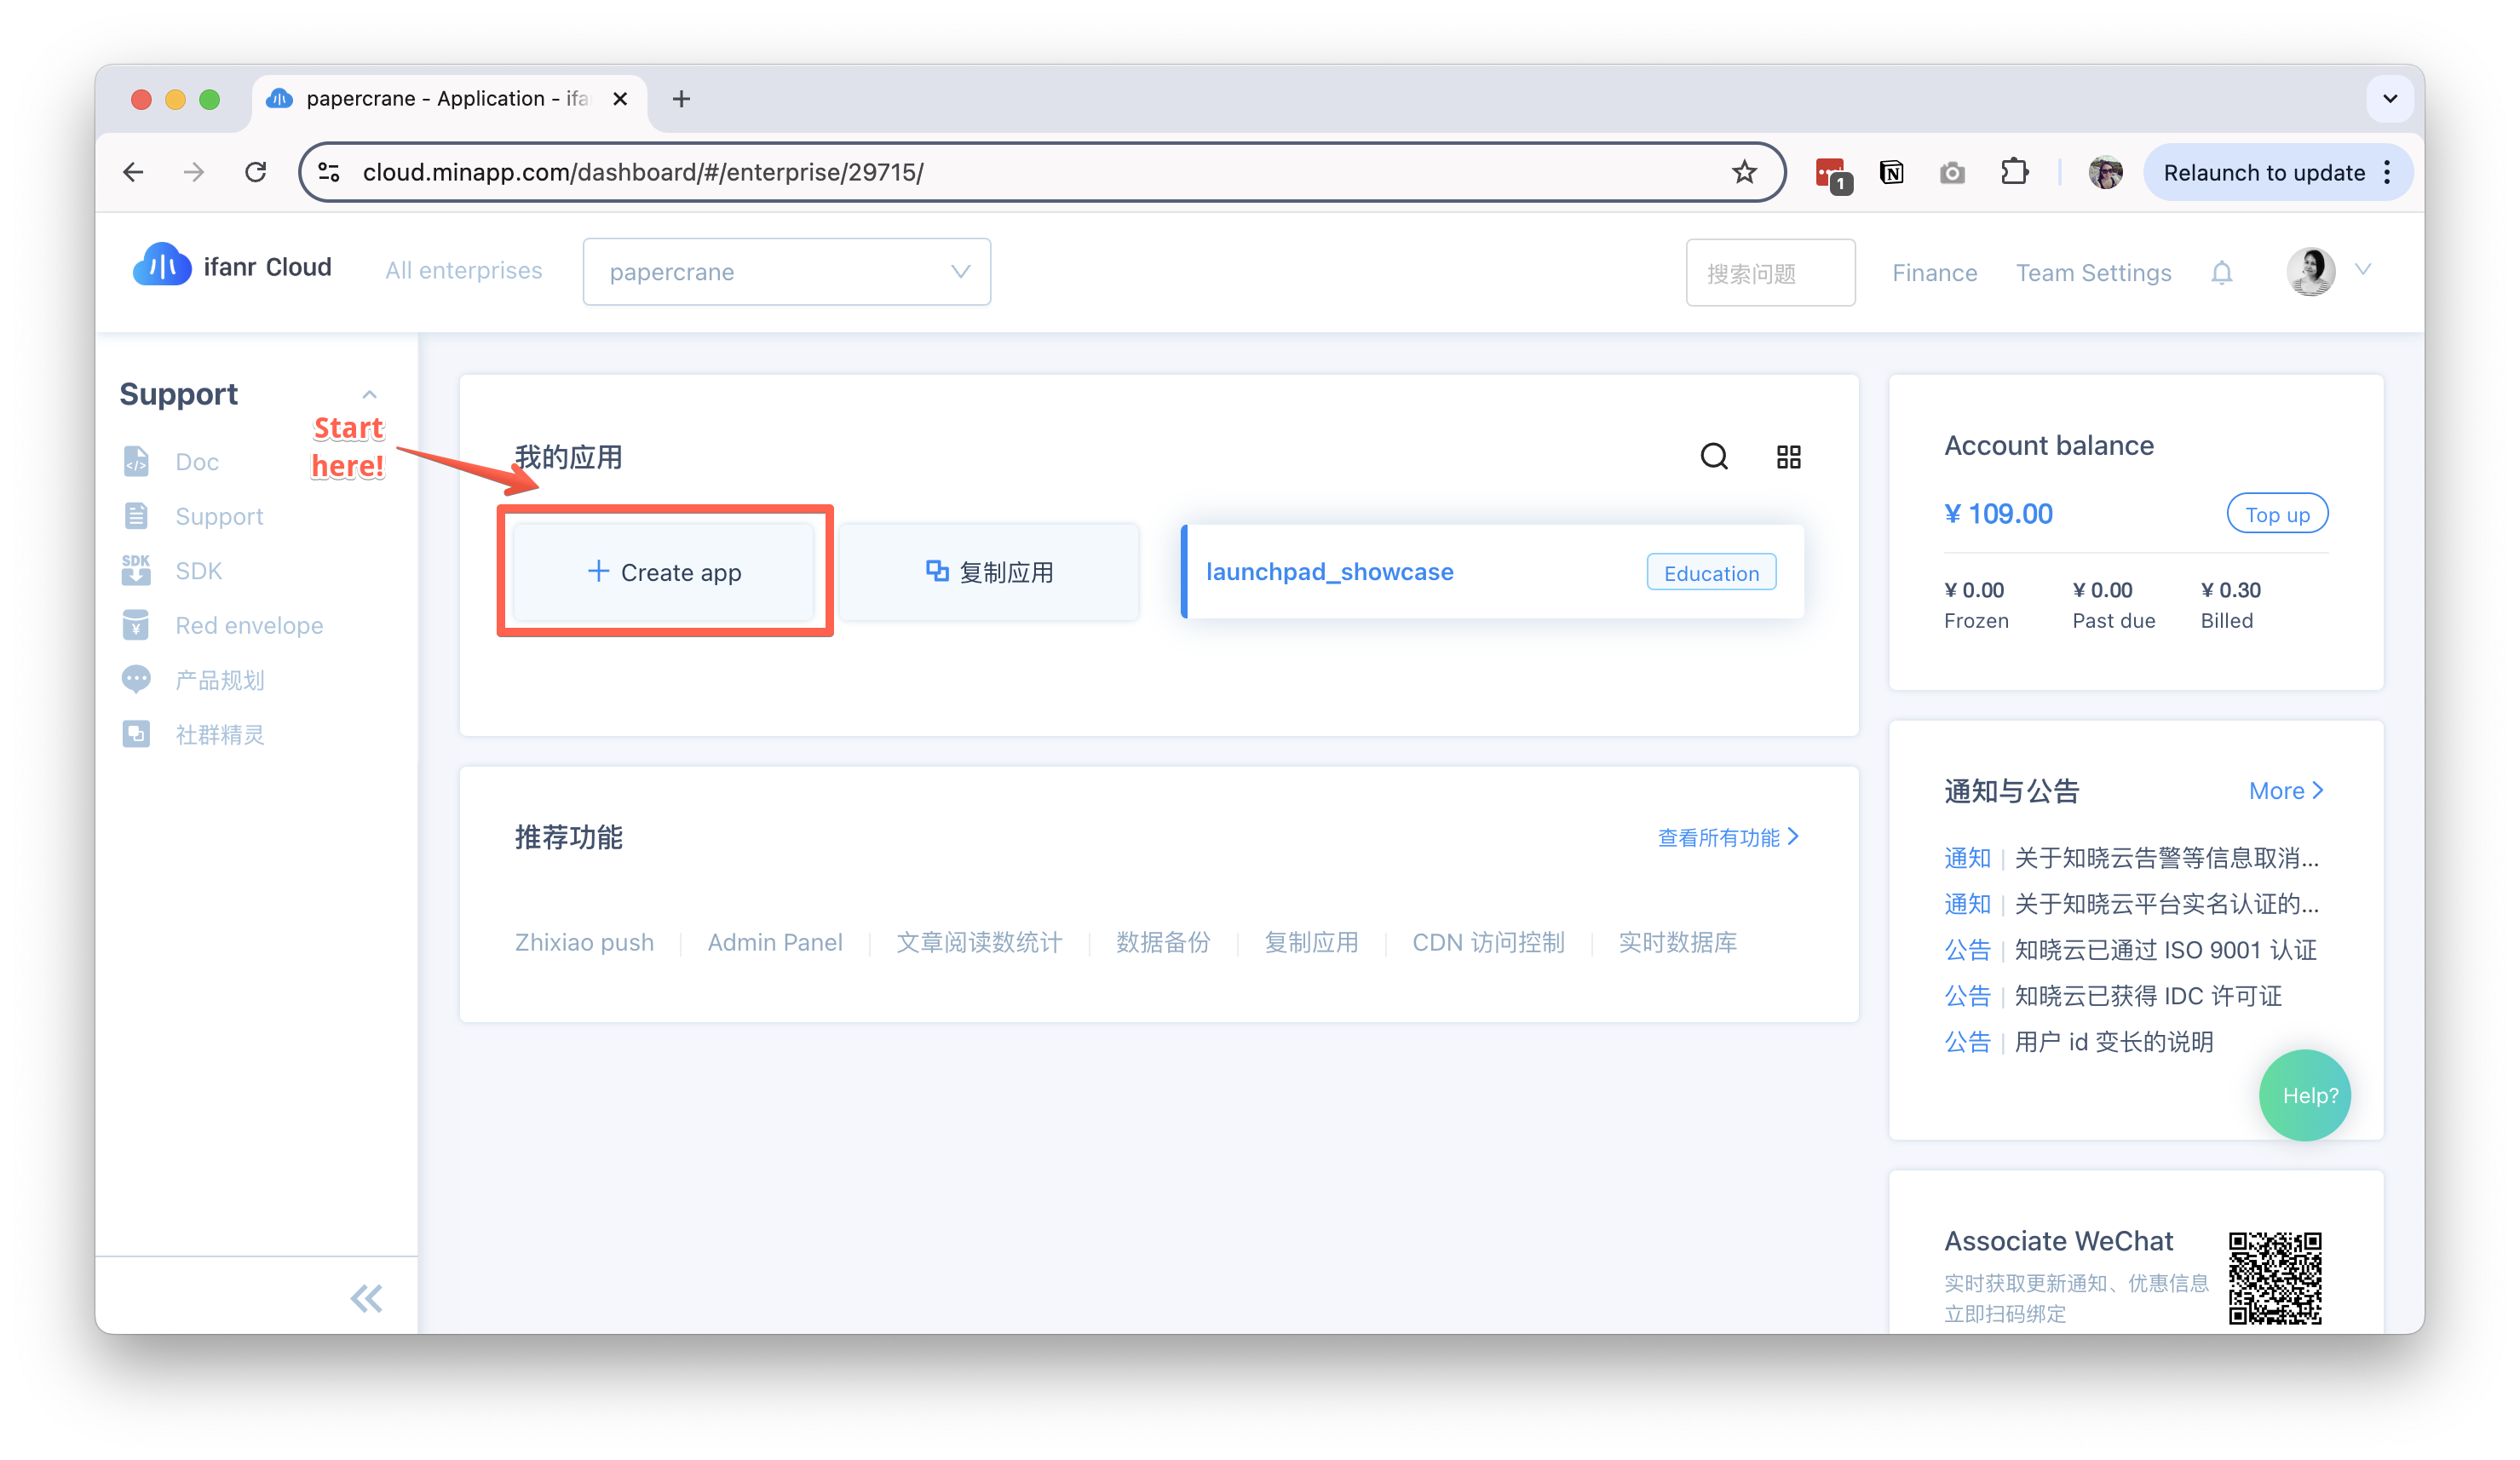Image resolution: width=2520 pixels, height=1460 pixels.
Task: Open notifications via the bell icon
Action: point(2221,272)
